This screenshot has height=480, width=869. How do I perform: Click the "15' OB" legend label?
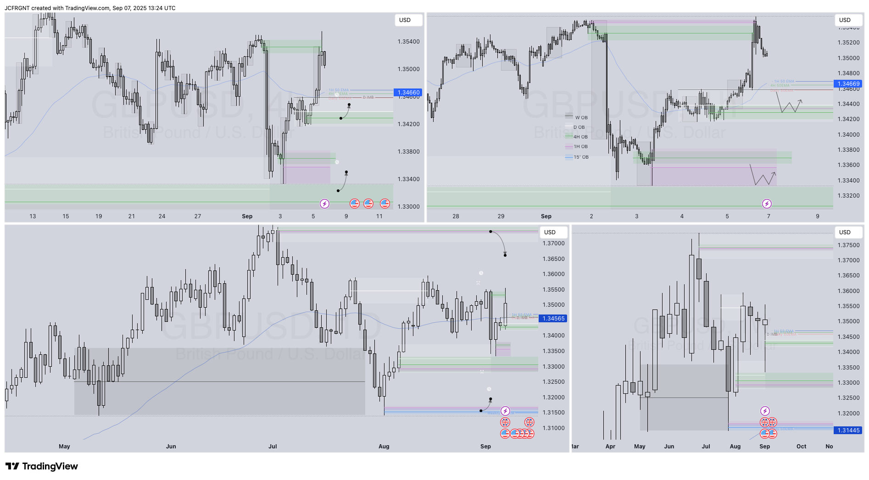581,157
